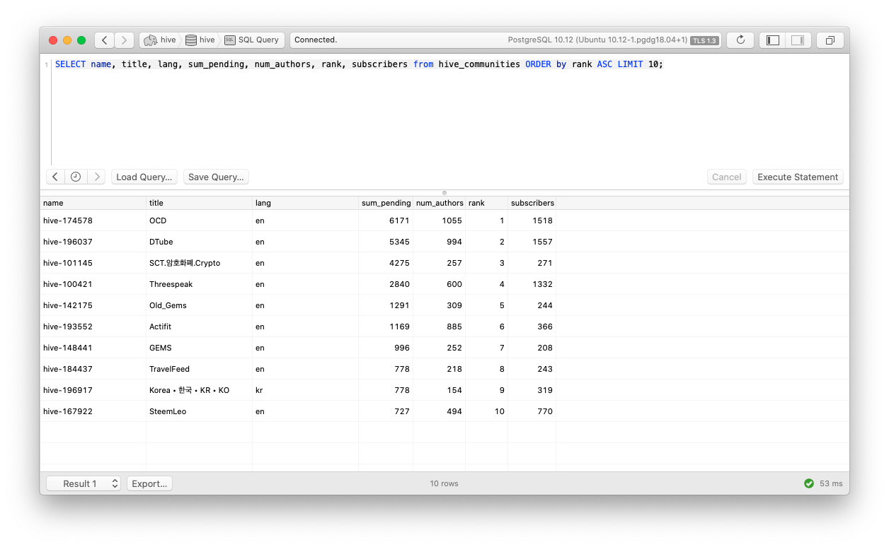
Task: Click the TravelFeed title cell
Action: [199, 369]
